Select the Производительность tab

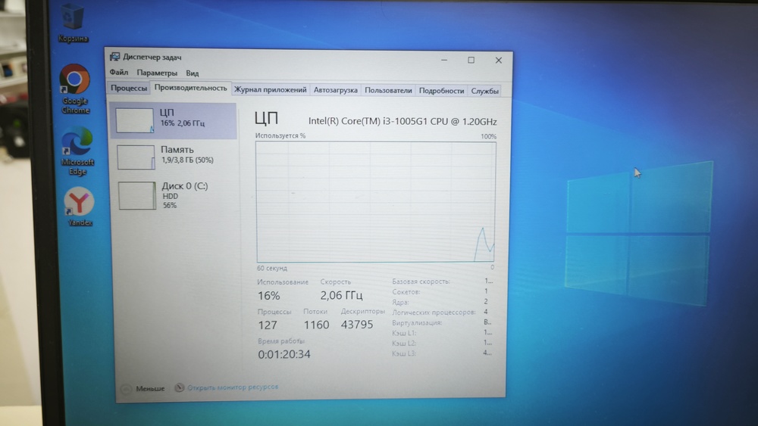(190, 88)
